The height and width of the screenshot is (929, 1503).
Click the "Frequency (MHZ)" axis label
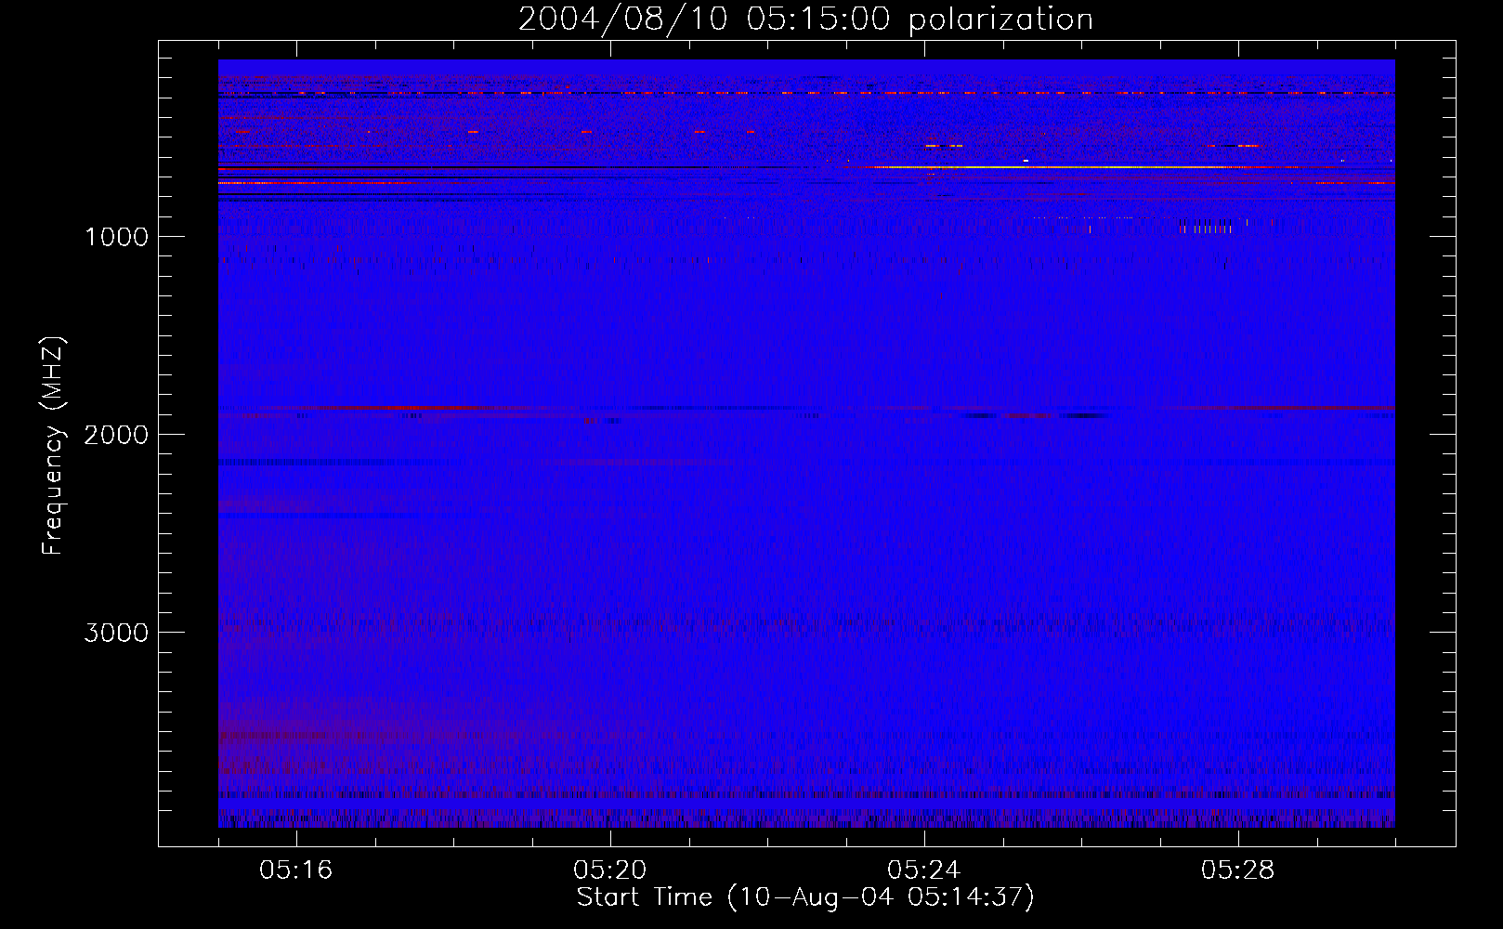click(54, 446)
